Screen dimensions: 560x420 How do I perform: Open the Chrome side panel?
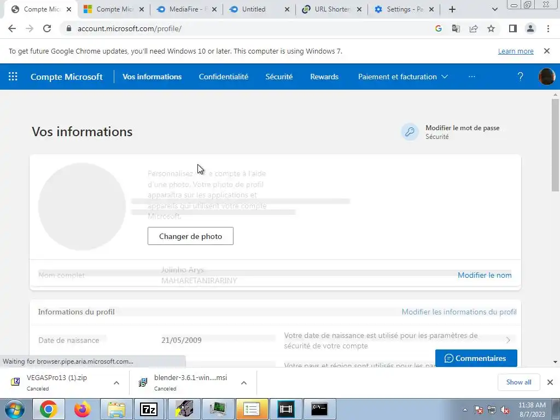(513, 28)
